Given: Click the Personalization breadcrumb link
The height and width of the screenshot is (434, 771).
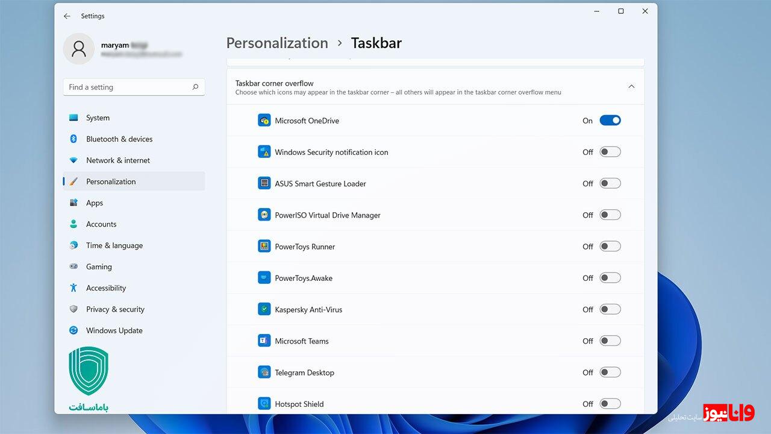Looking at the screenshot, I should tap(277, 43).
